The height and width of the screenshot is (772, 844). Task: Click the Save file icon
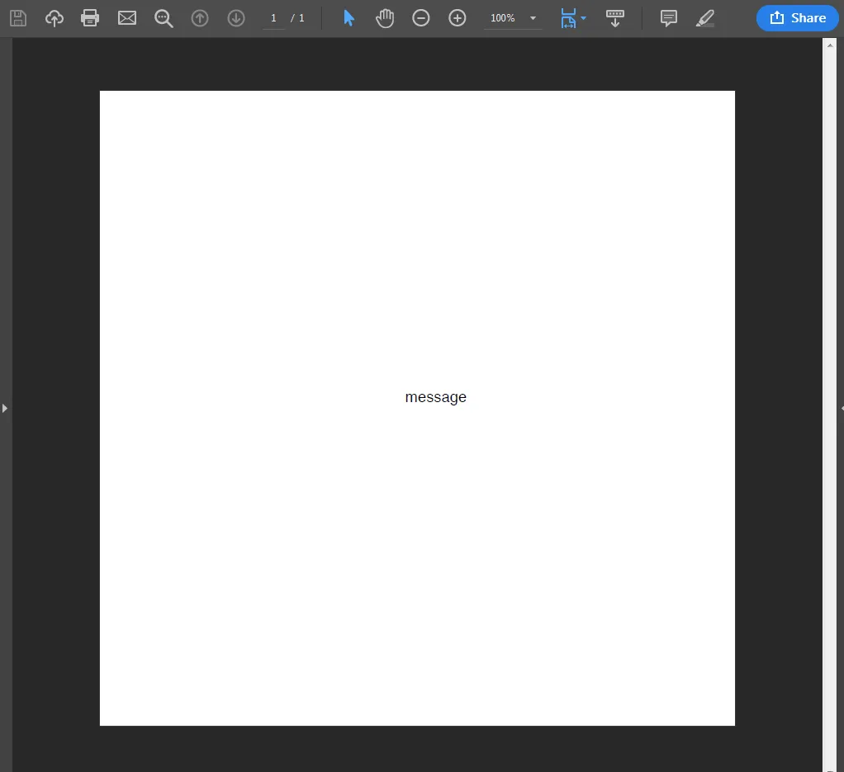18,18
